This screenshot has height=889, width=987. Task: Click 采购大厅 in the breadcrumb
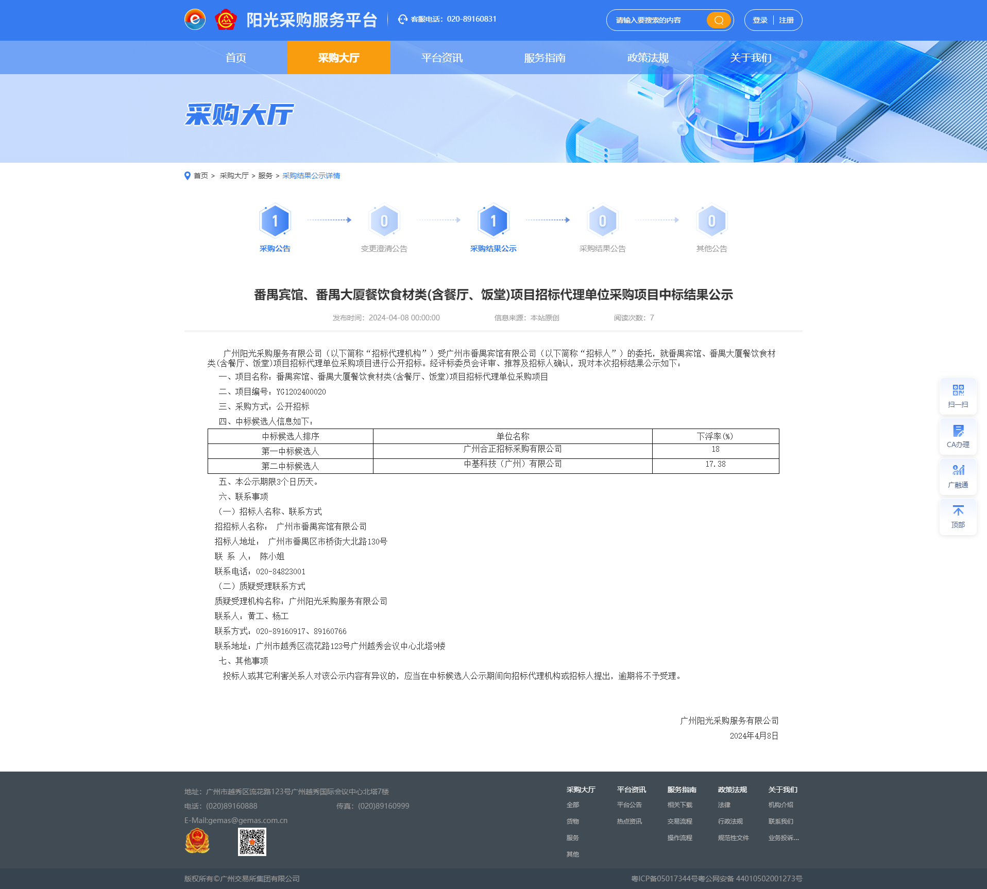point(234,176)
